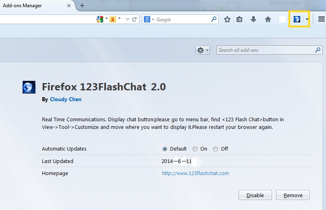Open the add-ons tools gear menu
The width and height of the screenshot is (326, 210).
pyautogui.click(x=203, y=50)
